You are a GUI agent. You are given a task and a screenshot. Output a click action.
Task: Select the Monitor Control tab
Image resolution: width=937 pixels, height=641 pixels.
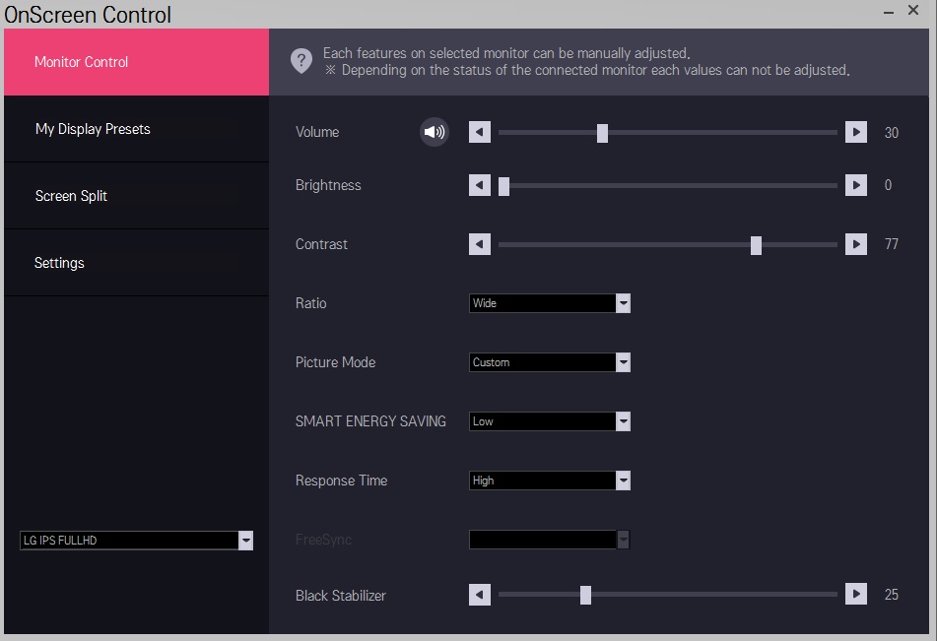tap(136, 62)
